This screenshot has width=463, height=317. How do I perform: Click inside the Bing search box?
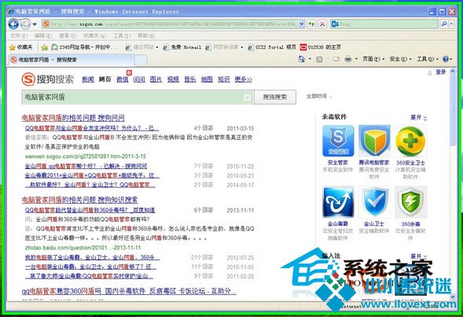[384, 24]
